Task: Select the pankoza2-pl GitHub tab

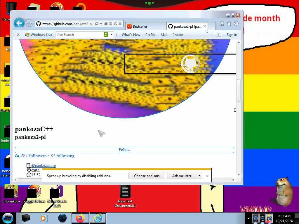Action: 185,27
